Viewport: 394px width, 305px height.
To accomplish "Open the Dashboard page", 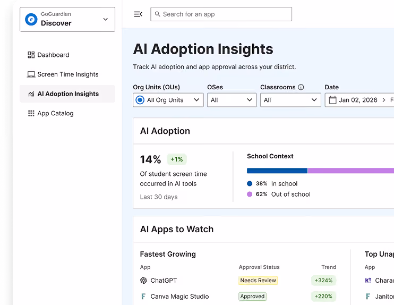I will pyautogui.click(x=67, y=55).
